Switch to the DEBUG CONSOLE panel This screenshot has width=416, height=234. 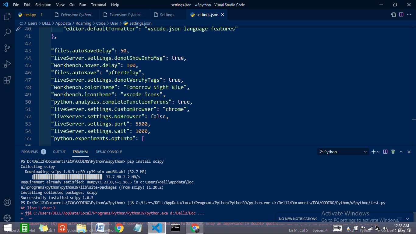(109, 151)
